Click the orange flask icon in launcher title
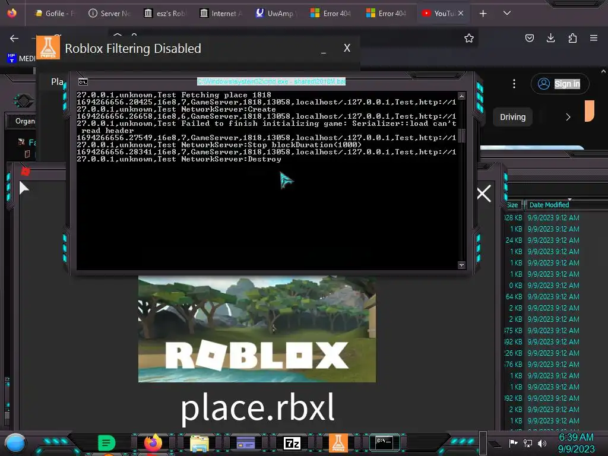 coord(48,47)
